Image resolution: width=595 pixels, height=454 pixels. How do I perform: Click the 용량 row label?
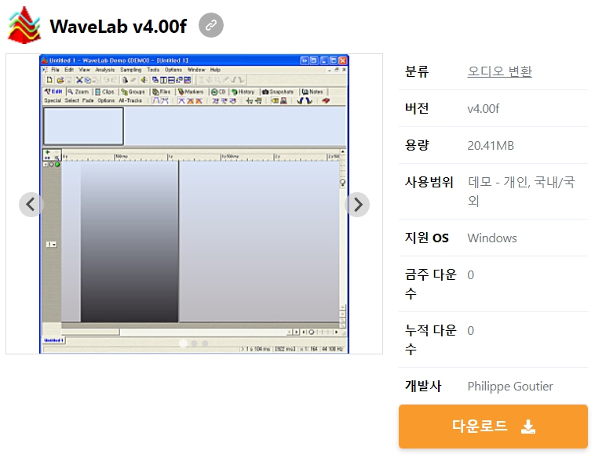pyautogui.click(x=417, y=145)
